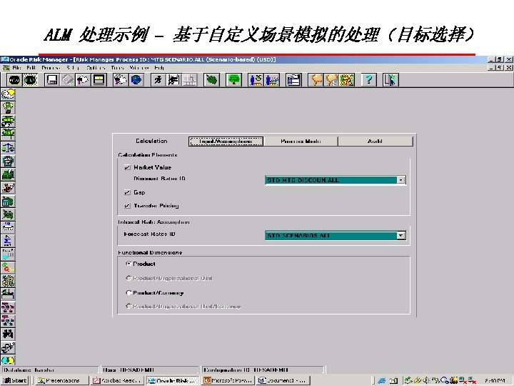This screenshot has height=386, width=514.
Task: Open the Edit menu
Action: tap(31, 68)
